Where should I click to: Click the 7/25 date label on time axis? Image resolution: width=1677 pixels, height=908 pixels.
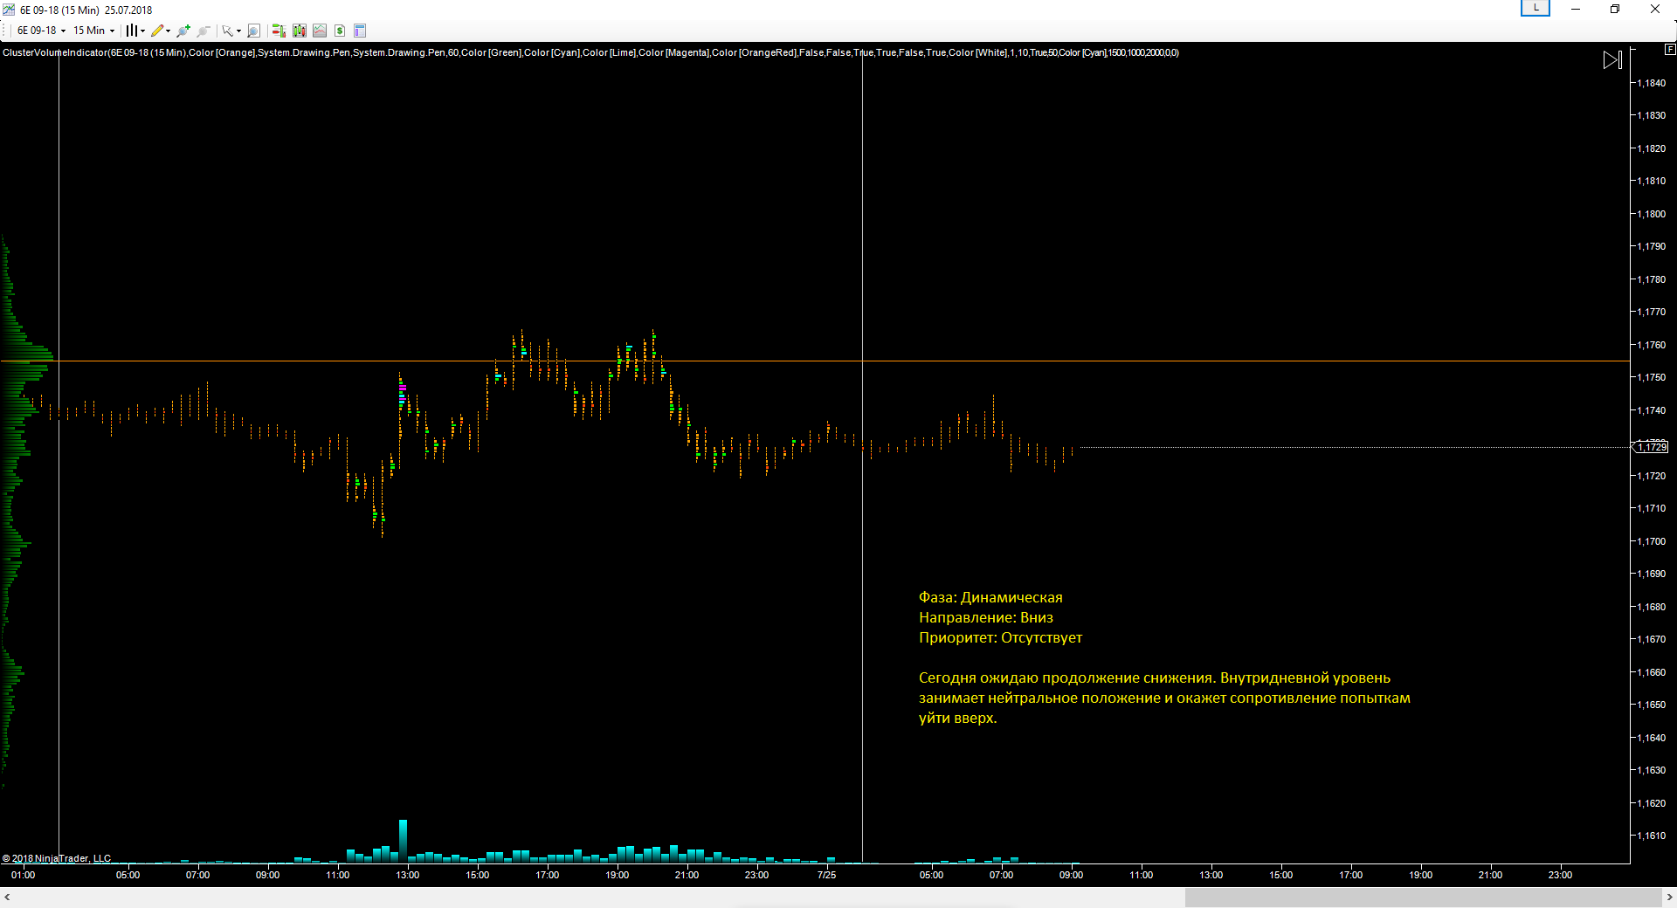tap(826, 875)
